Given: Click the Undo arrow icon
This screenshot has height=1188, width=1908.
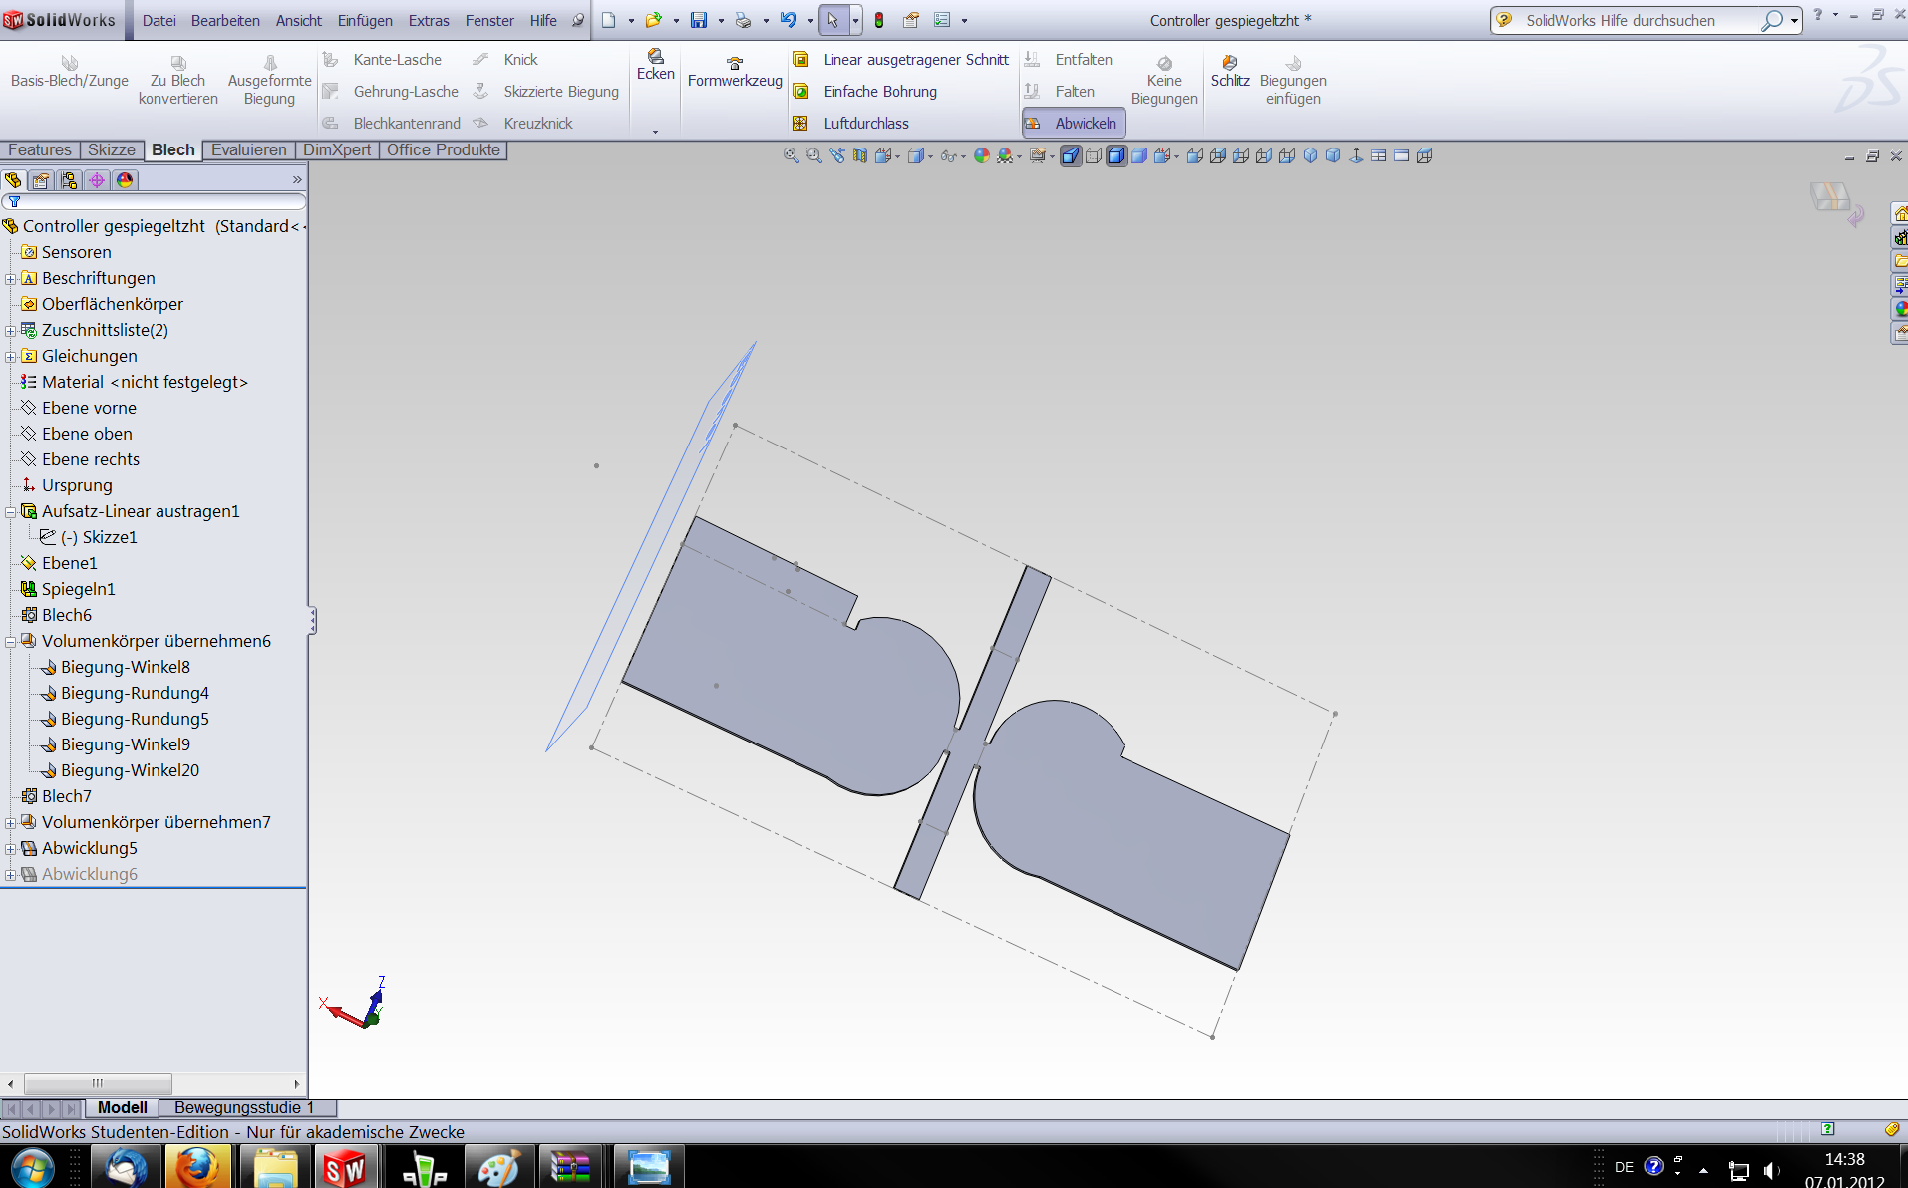Looking at the screenshot, I should tap(789, 20).
